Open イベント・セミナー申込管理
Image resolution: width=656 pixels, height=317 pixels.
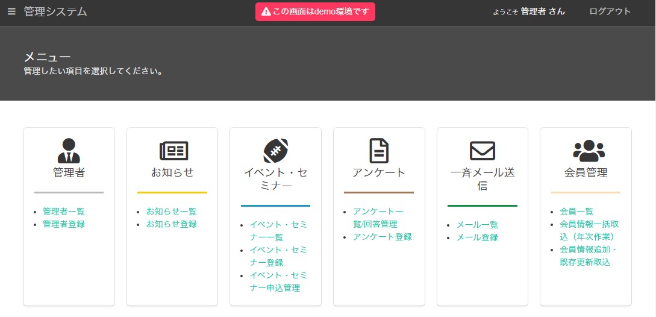click(278, 281)
